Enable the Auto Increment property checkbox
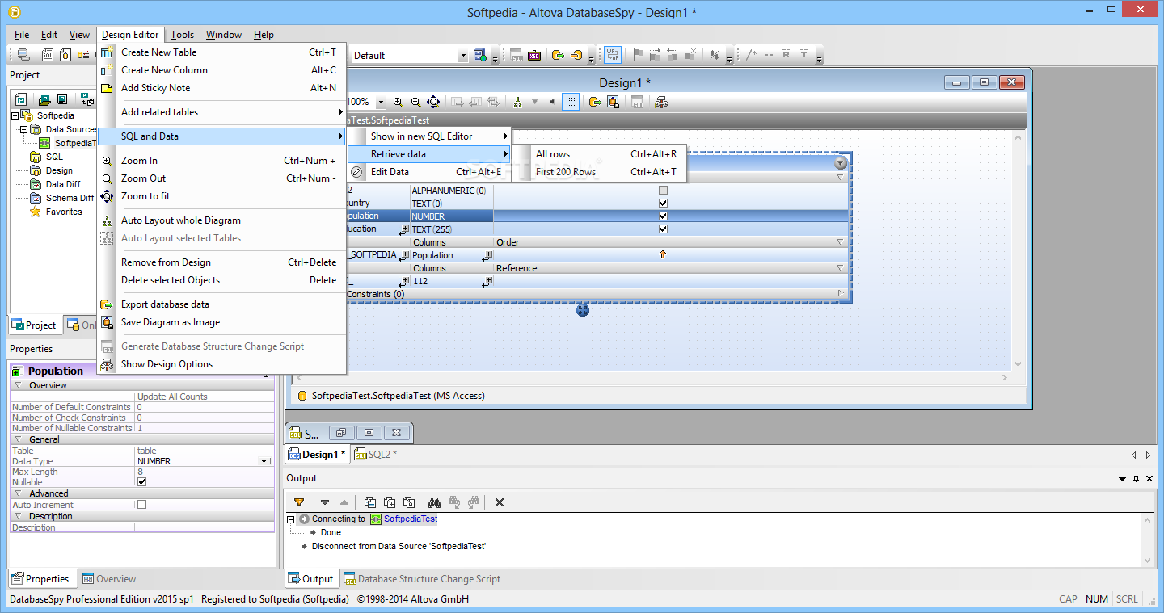The image size is (1164, 613). pos(142,505)
